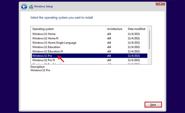Select Windows 11 Education N entry
Viewport: 185px width, 113px height.
coord(90,52)
